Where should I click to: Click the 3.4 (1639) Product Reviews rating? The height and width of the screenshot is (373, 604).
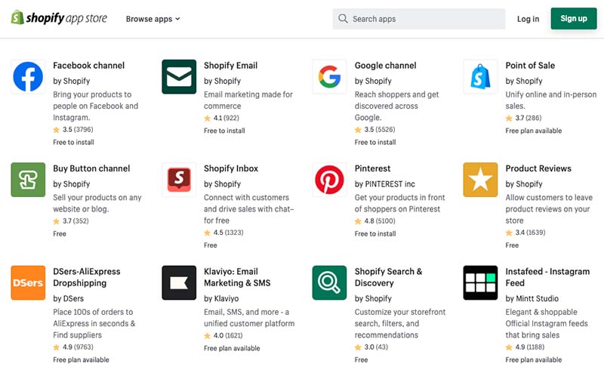coord(525,233)
